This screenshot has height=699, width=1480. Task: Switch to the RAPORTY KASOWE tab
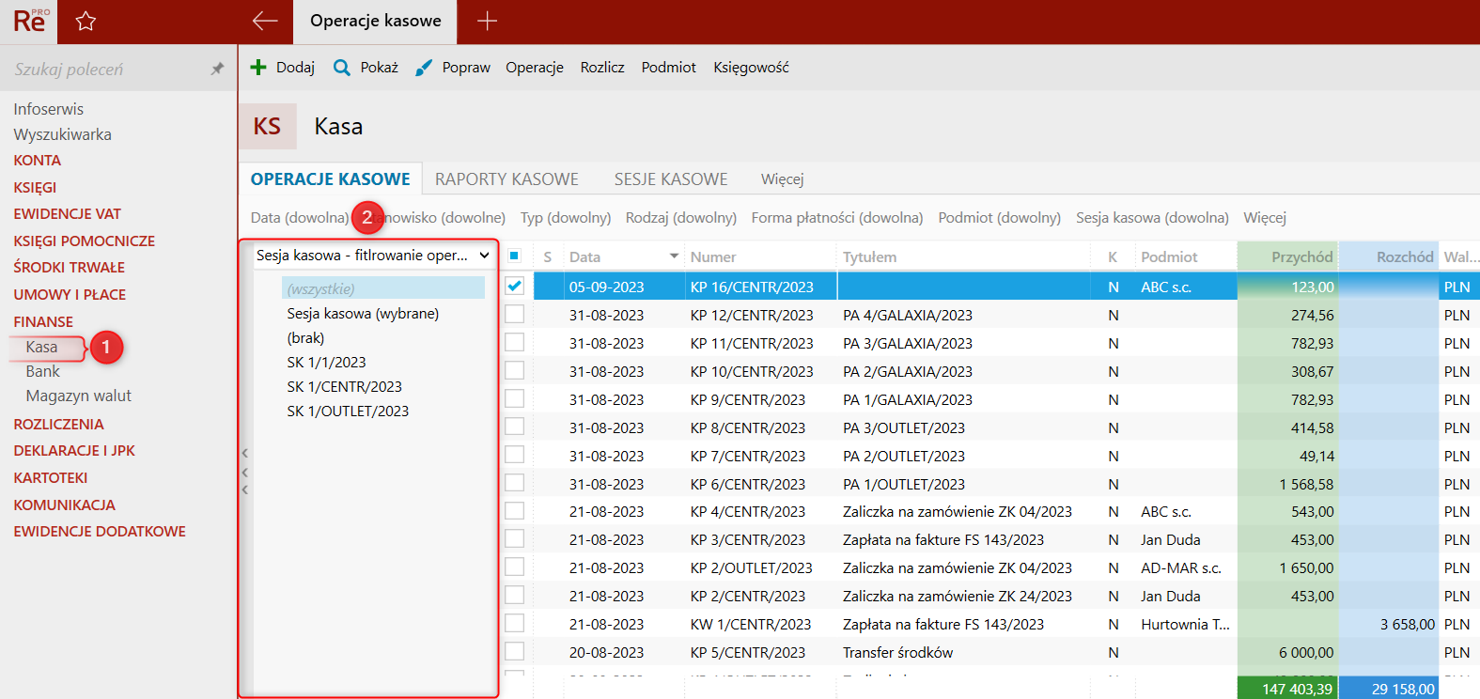tap(506, 179)
